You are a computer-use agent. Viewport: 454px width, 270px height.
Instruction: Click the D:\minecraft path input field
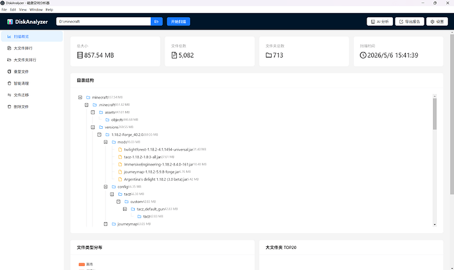tap(103, 22)
